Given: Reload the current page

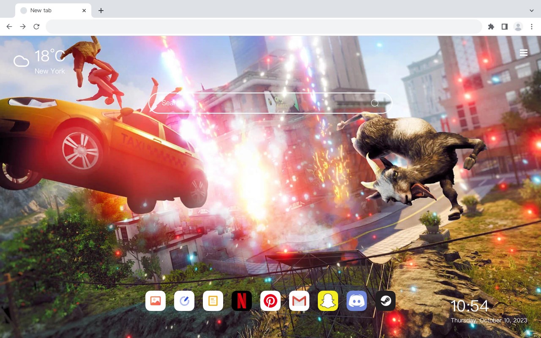Looking at the screenshot, I should pyautogui.click(x=36, y=27).
